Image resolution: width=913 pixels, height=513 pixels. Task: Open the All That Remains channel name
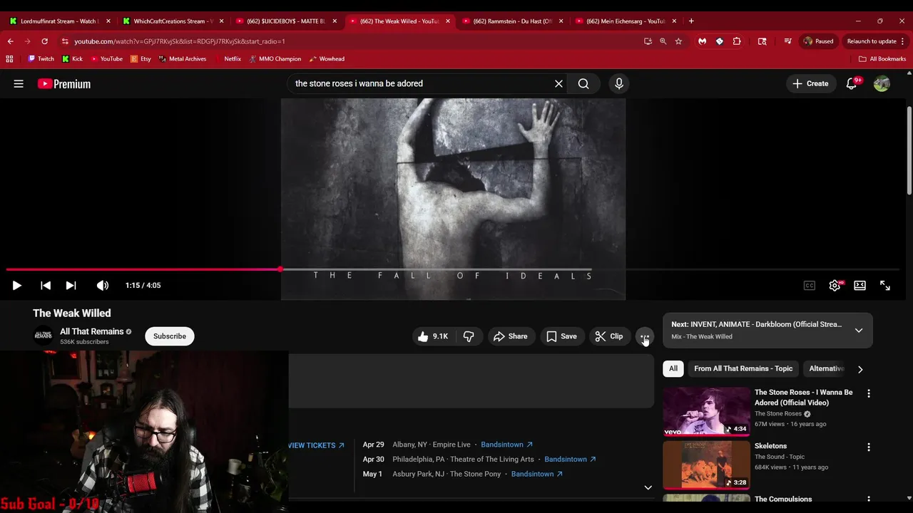(92, 331)
